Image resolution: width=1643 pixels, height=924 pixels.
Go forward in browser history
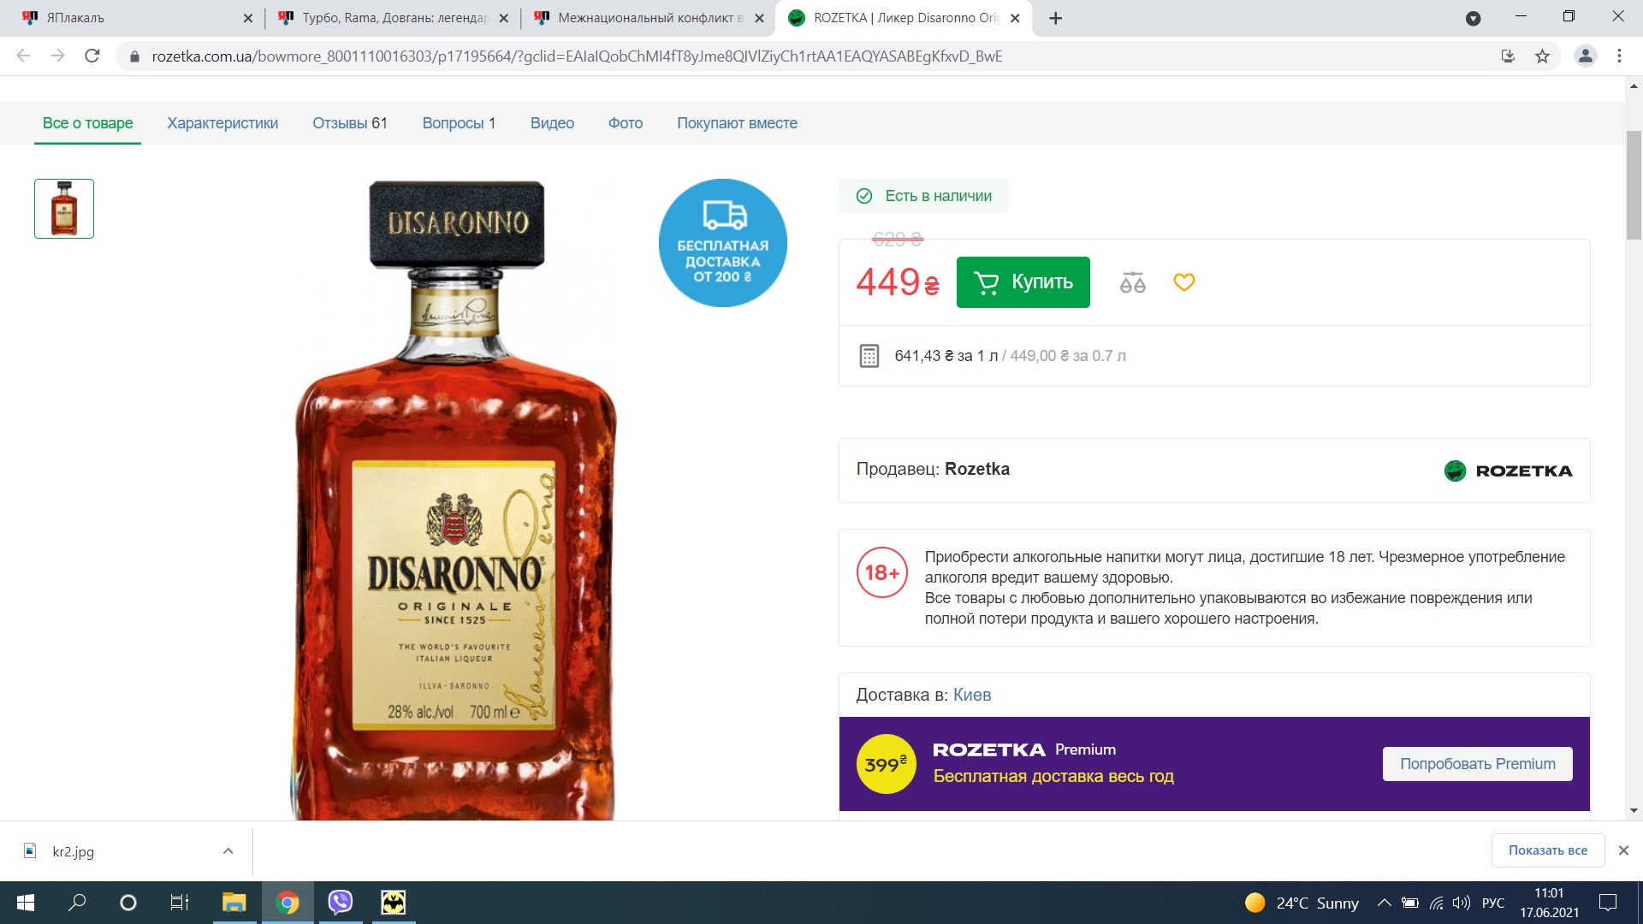point(58,56)
